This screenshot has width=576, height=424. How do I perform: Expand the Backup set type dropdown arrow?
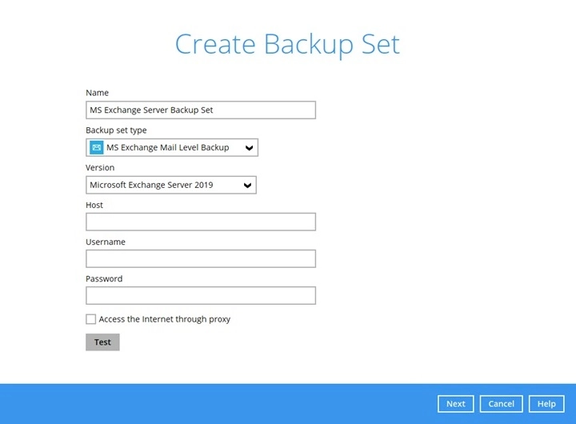pyautogui.click(x=249, y=148)
